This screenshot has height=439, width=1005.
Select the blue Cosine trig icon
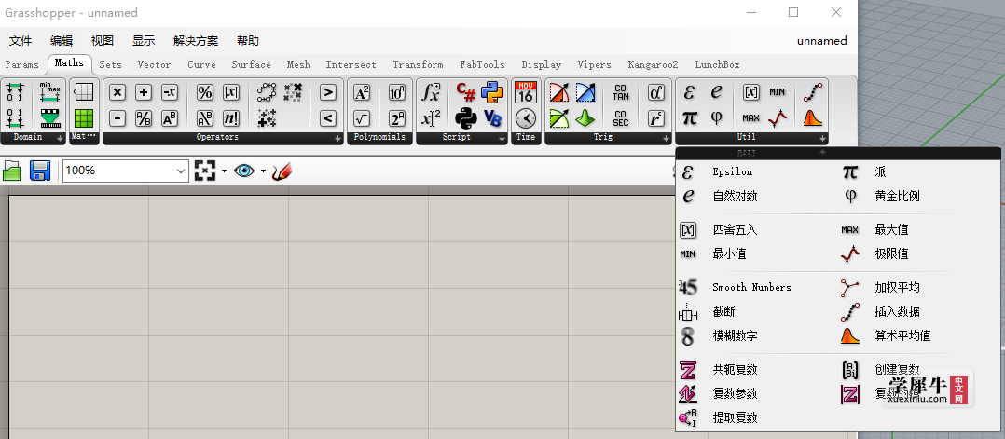tap(585, 92)
